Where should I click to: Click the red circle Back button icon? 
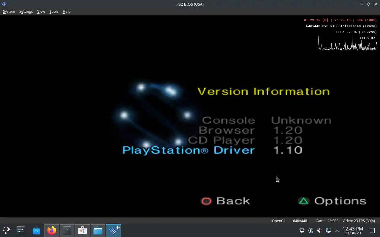click(x=206, y=201)
